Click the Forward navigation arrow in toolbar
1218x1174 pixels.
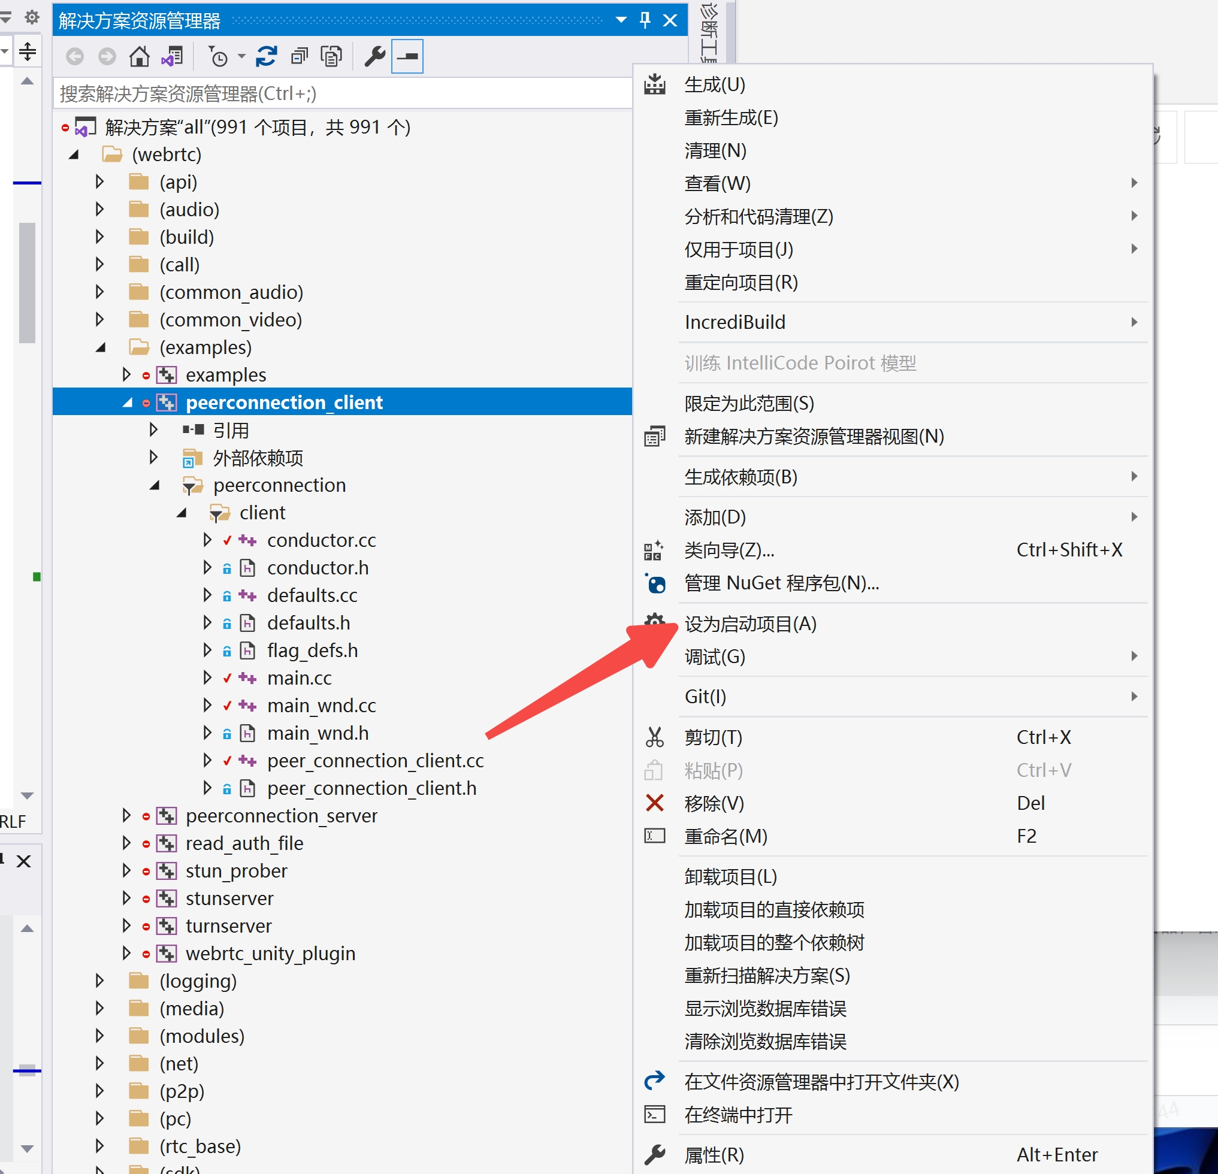pos(107,56)
